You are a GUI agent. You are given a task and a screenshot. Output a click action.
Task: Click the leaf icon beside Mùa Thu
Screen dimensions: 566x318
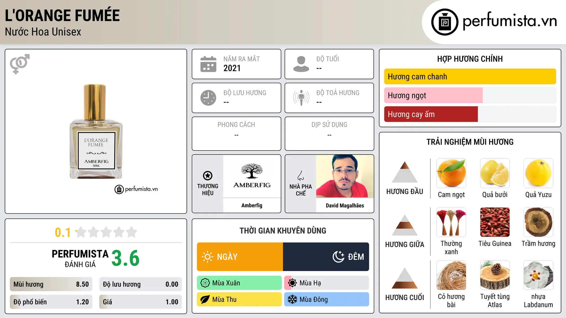tap(205, 300)
